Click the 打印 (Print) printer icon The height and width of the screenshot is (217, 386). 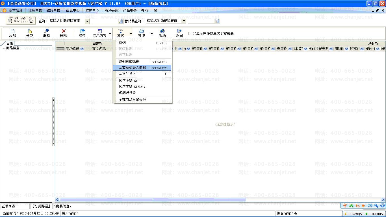coord(141,31)
